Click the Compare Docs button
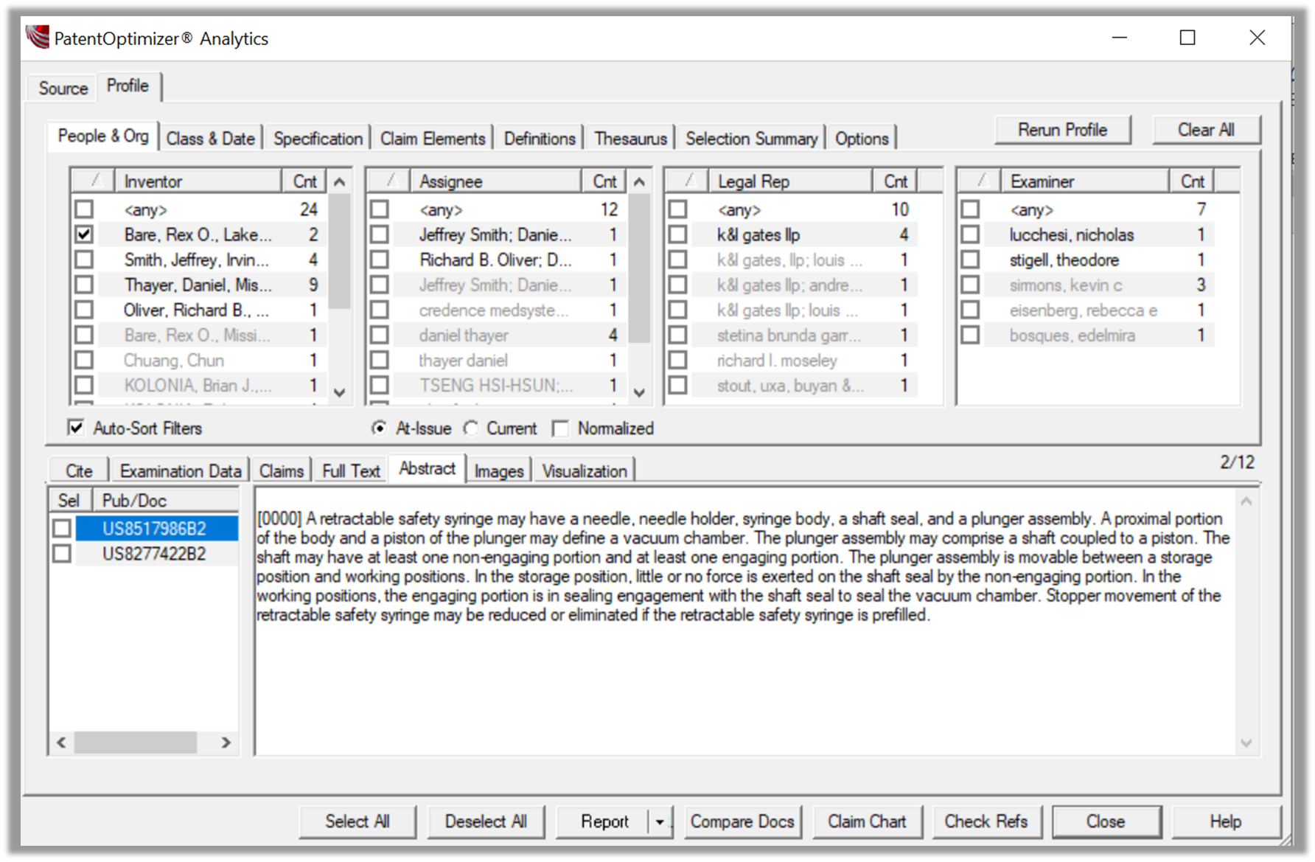Screen dimensions: 1315x862 tap(742, 821)
